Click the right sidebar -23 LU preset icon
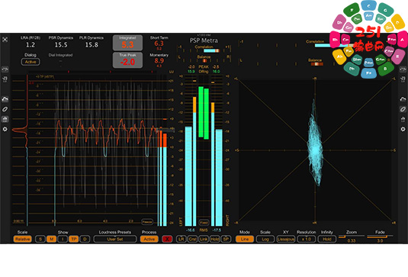 403,79
